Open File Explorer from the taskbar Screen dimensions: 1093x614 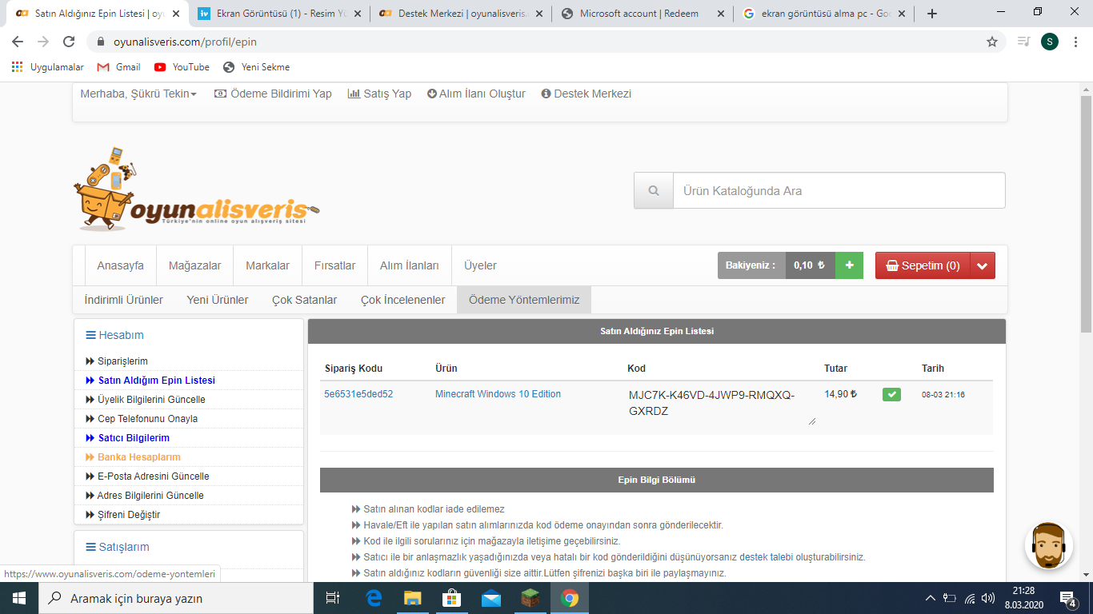coord(413,598)
